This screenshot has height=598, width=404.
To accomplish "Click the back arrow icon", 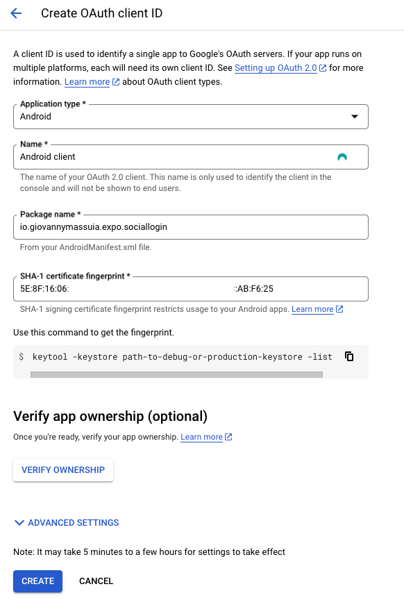I will pos(16,13).
